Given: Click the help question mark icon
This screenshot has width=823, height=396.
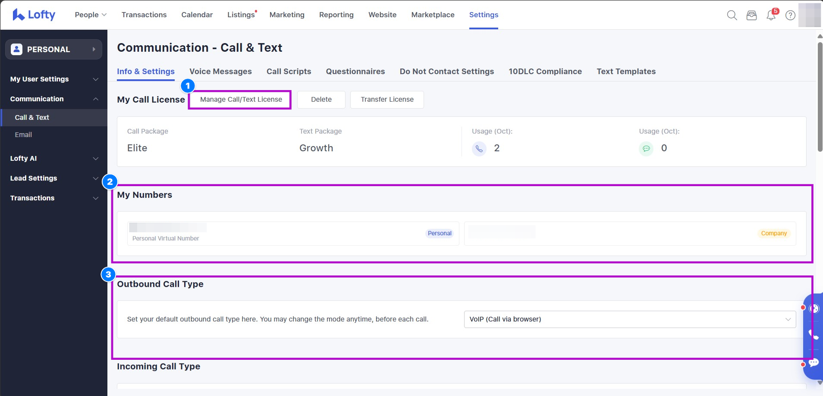Looking at the screenshot, I should [x=790, y=16].
